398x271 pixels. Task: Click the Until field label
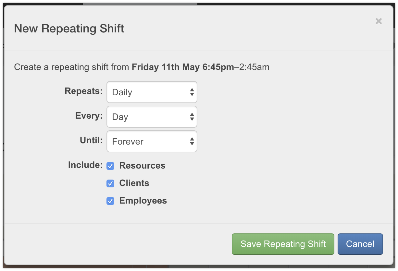pyautogui.click(x=91, y=140)
